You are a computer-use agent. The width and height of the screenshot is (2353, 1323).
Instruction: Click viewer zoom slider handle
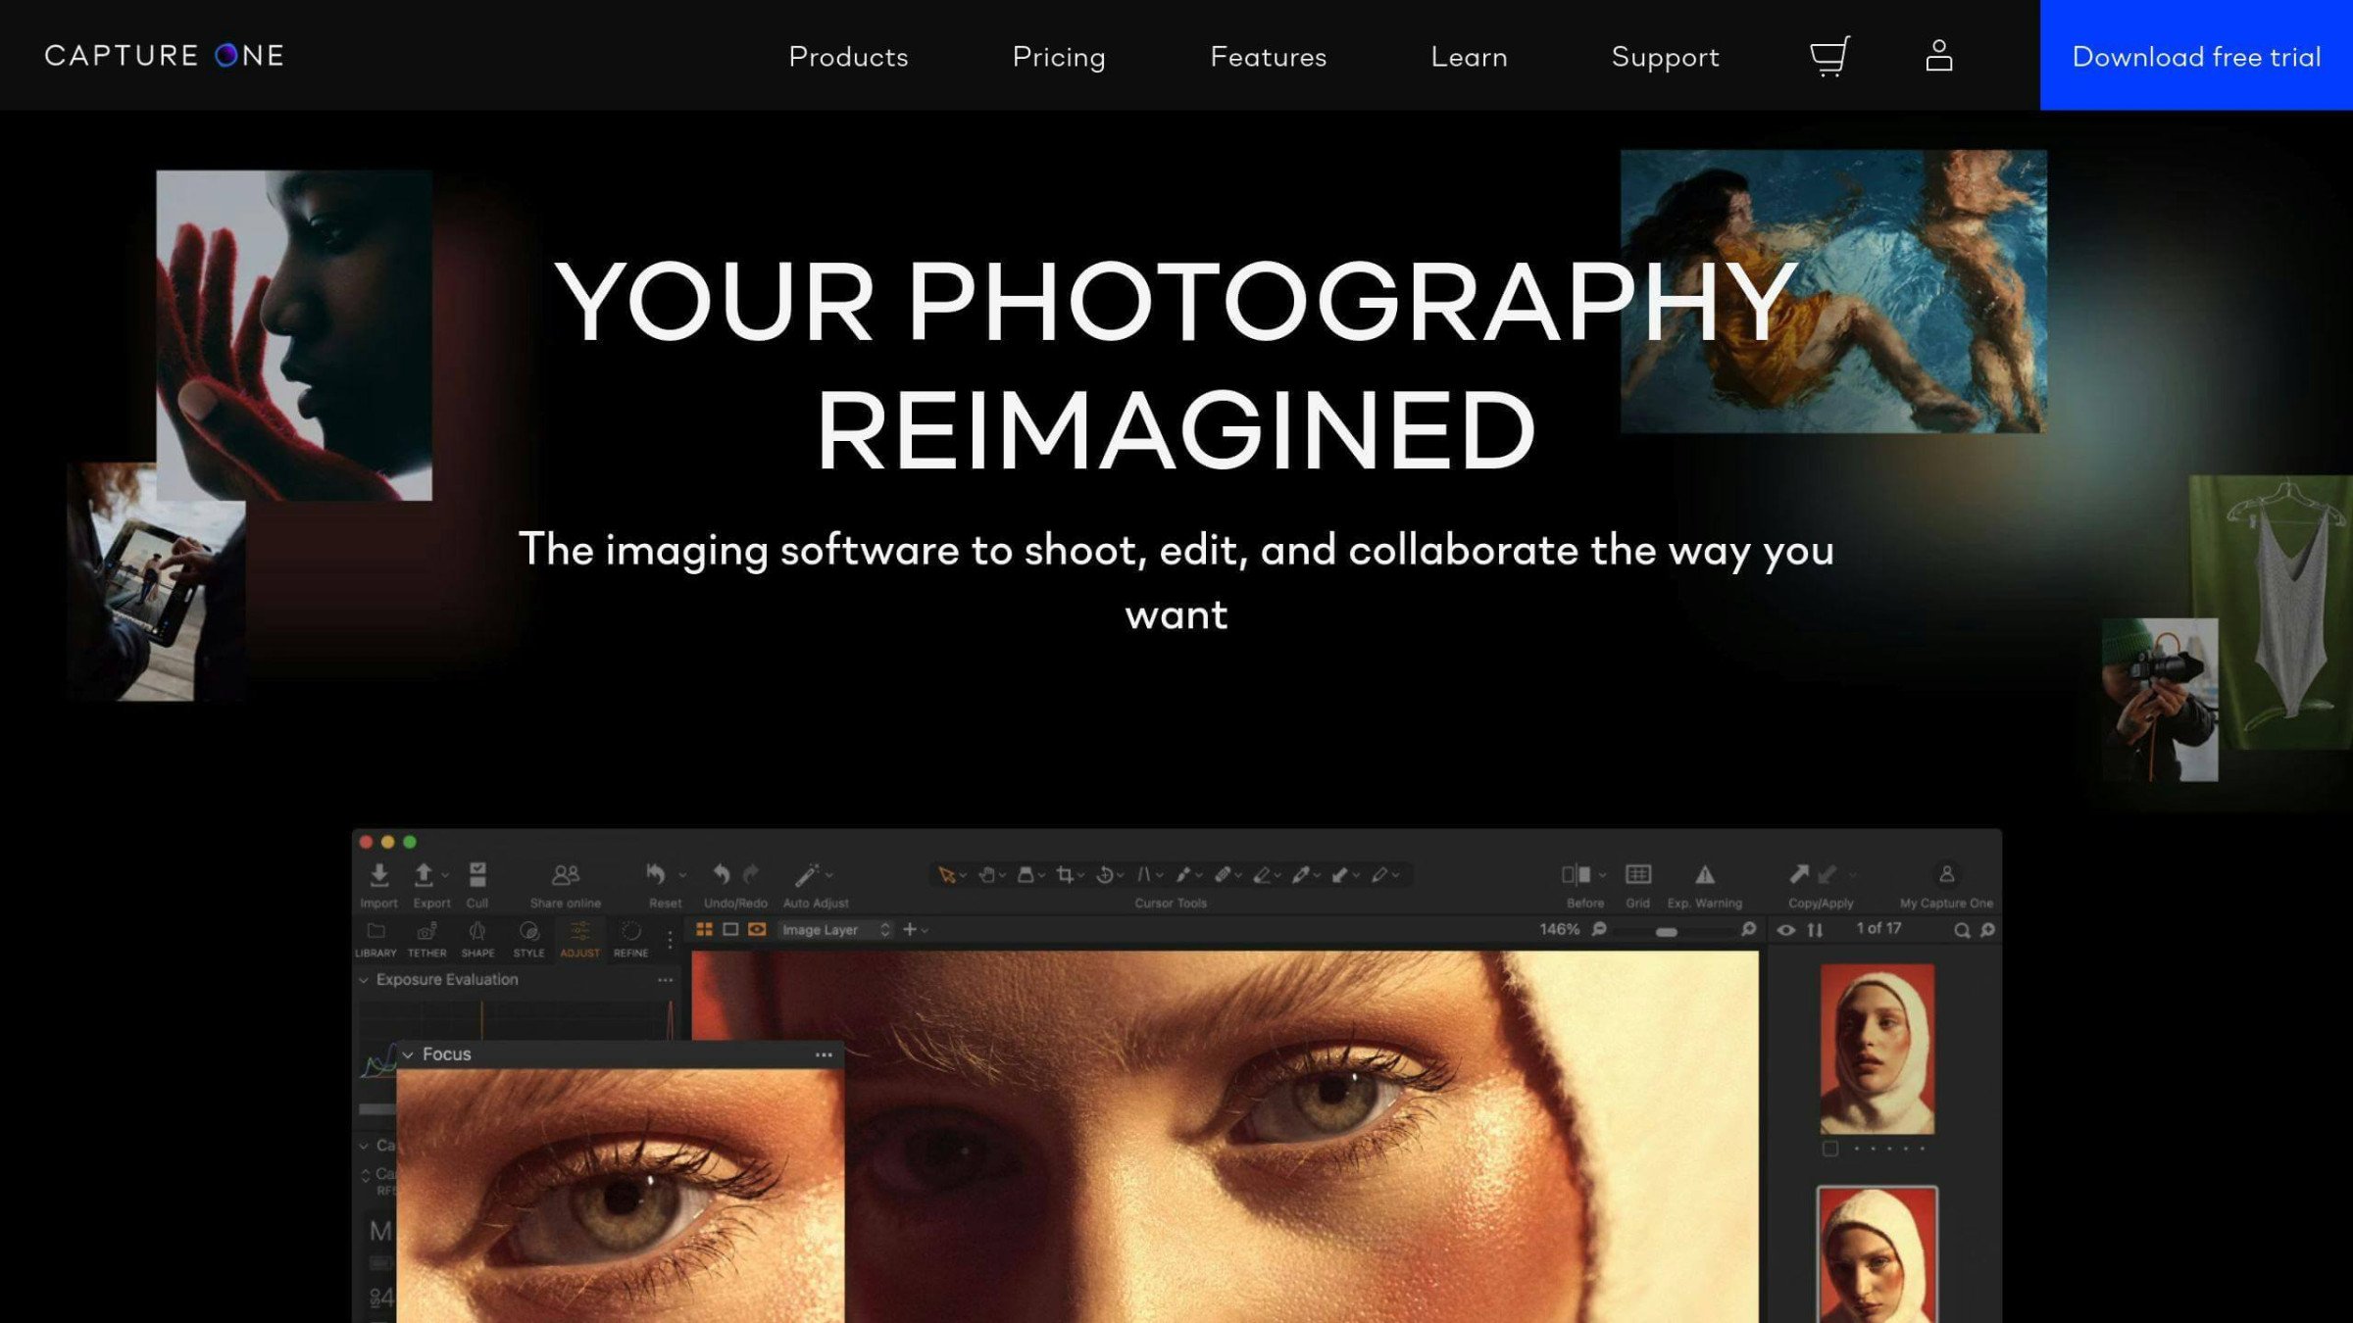tap(1667, 932)
